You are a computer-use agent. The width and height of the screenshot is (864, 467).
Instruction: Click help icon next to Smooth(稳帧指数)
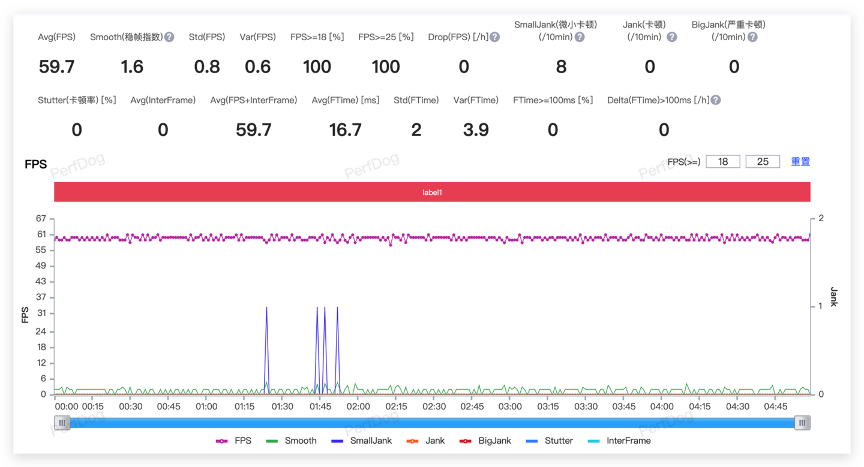coord(169,37)
